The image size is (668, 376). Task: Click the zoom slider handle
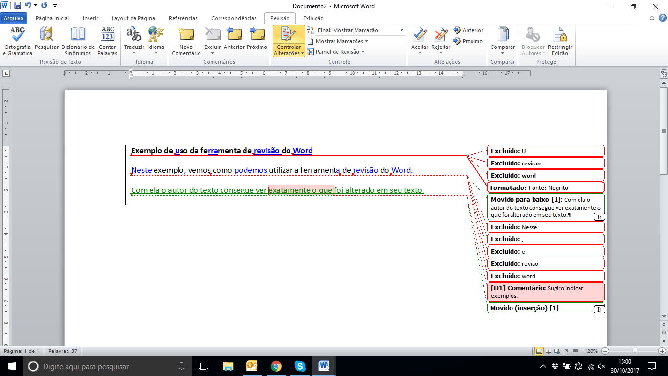[635, 351]
